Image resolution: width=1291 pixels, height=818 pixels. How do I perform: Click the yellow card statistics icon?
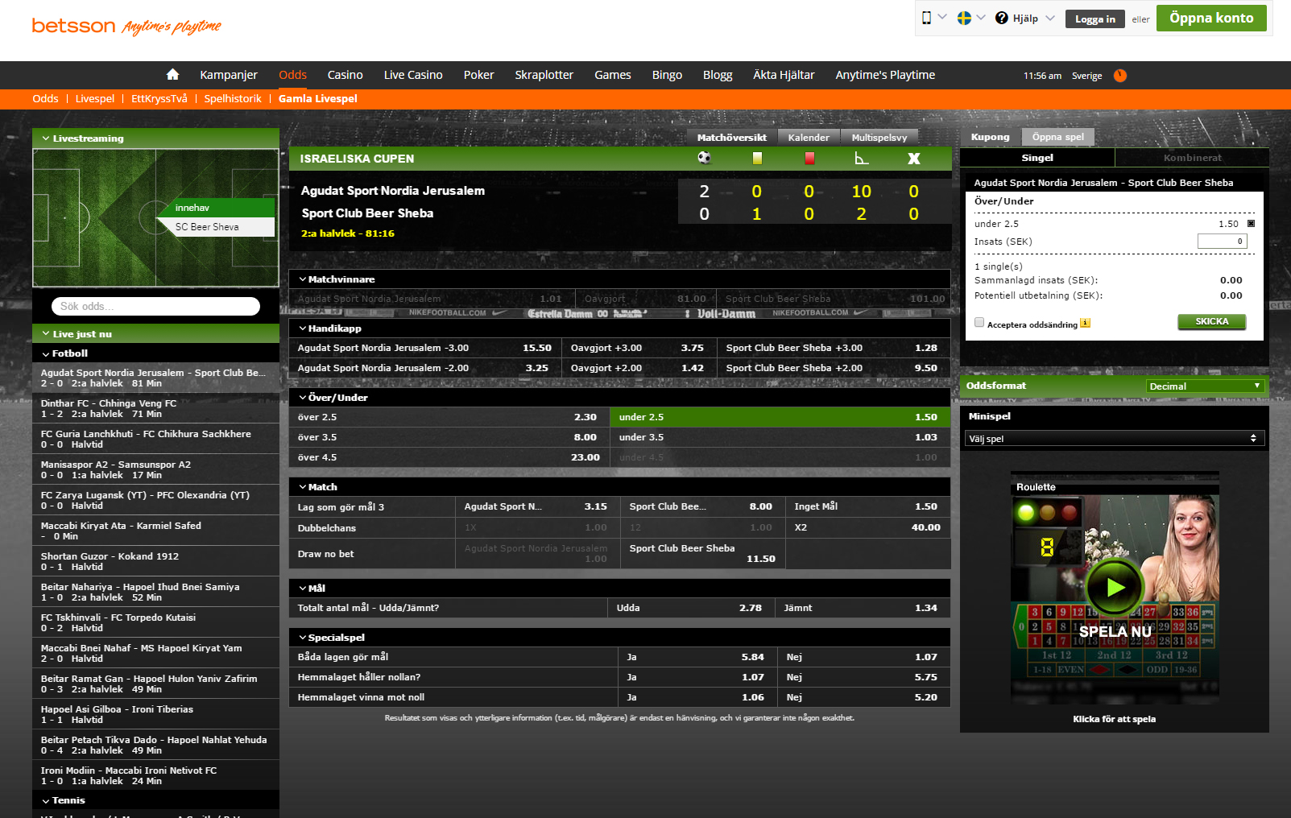coord(757,158)
